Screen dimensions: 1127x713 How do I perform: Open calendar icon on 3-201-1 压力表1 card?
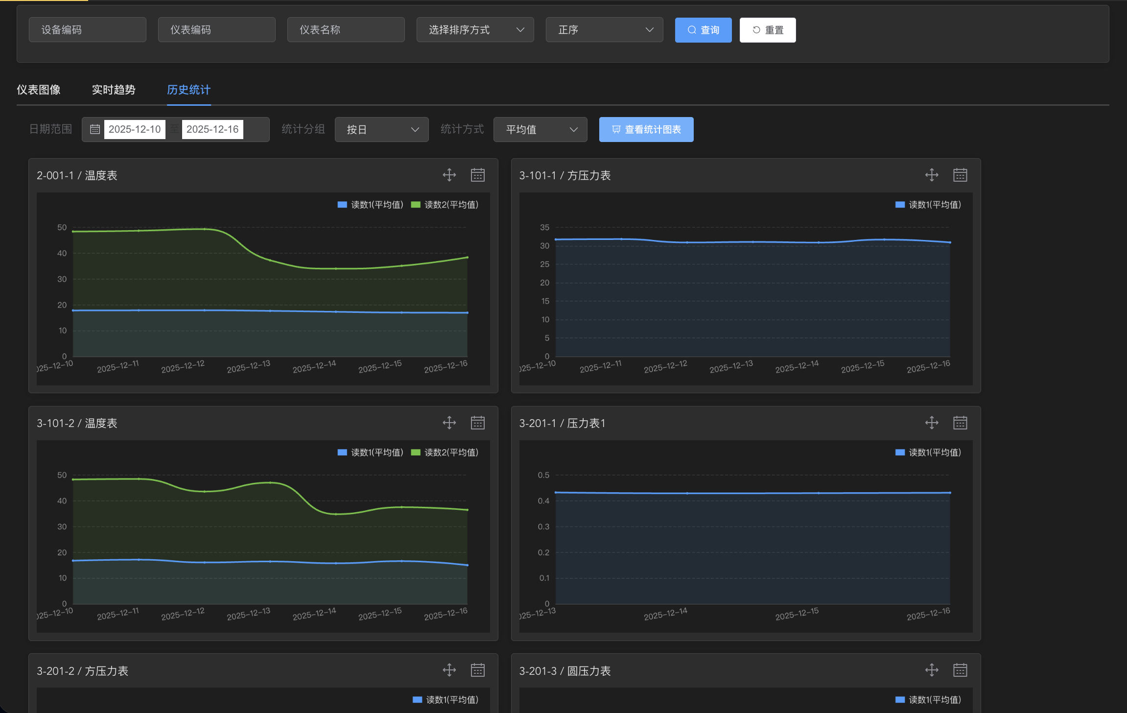pos(960,423)
